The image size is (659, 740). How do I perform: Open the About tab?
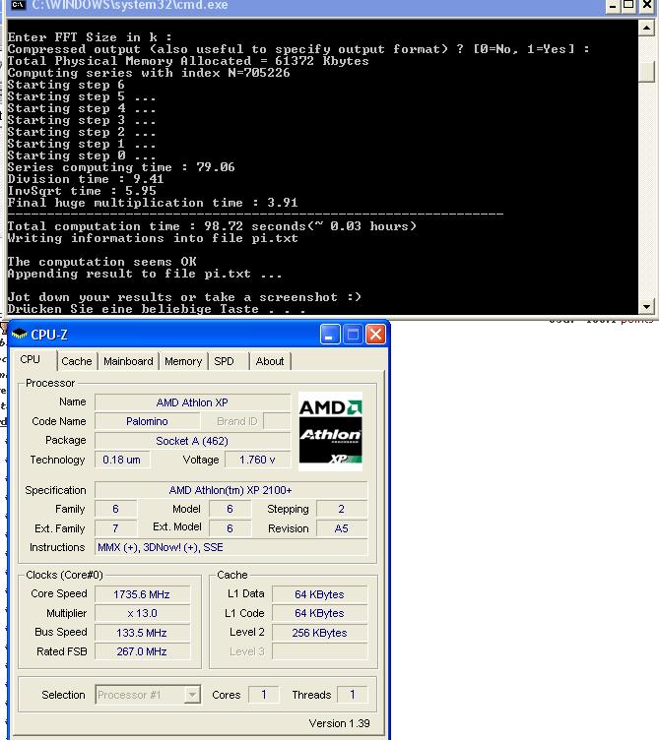click(x=270, y=361)
